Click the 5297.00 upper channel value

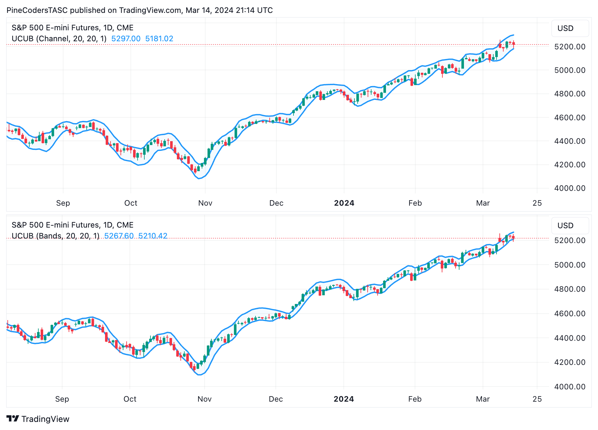point(126,39)
